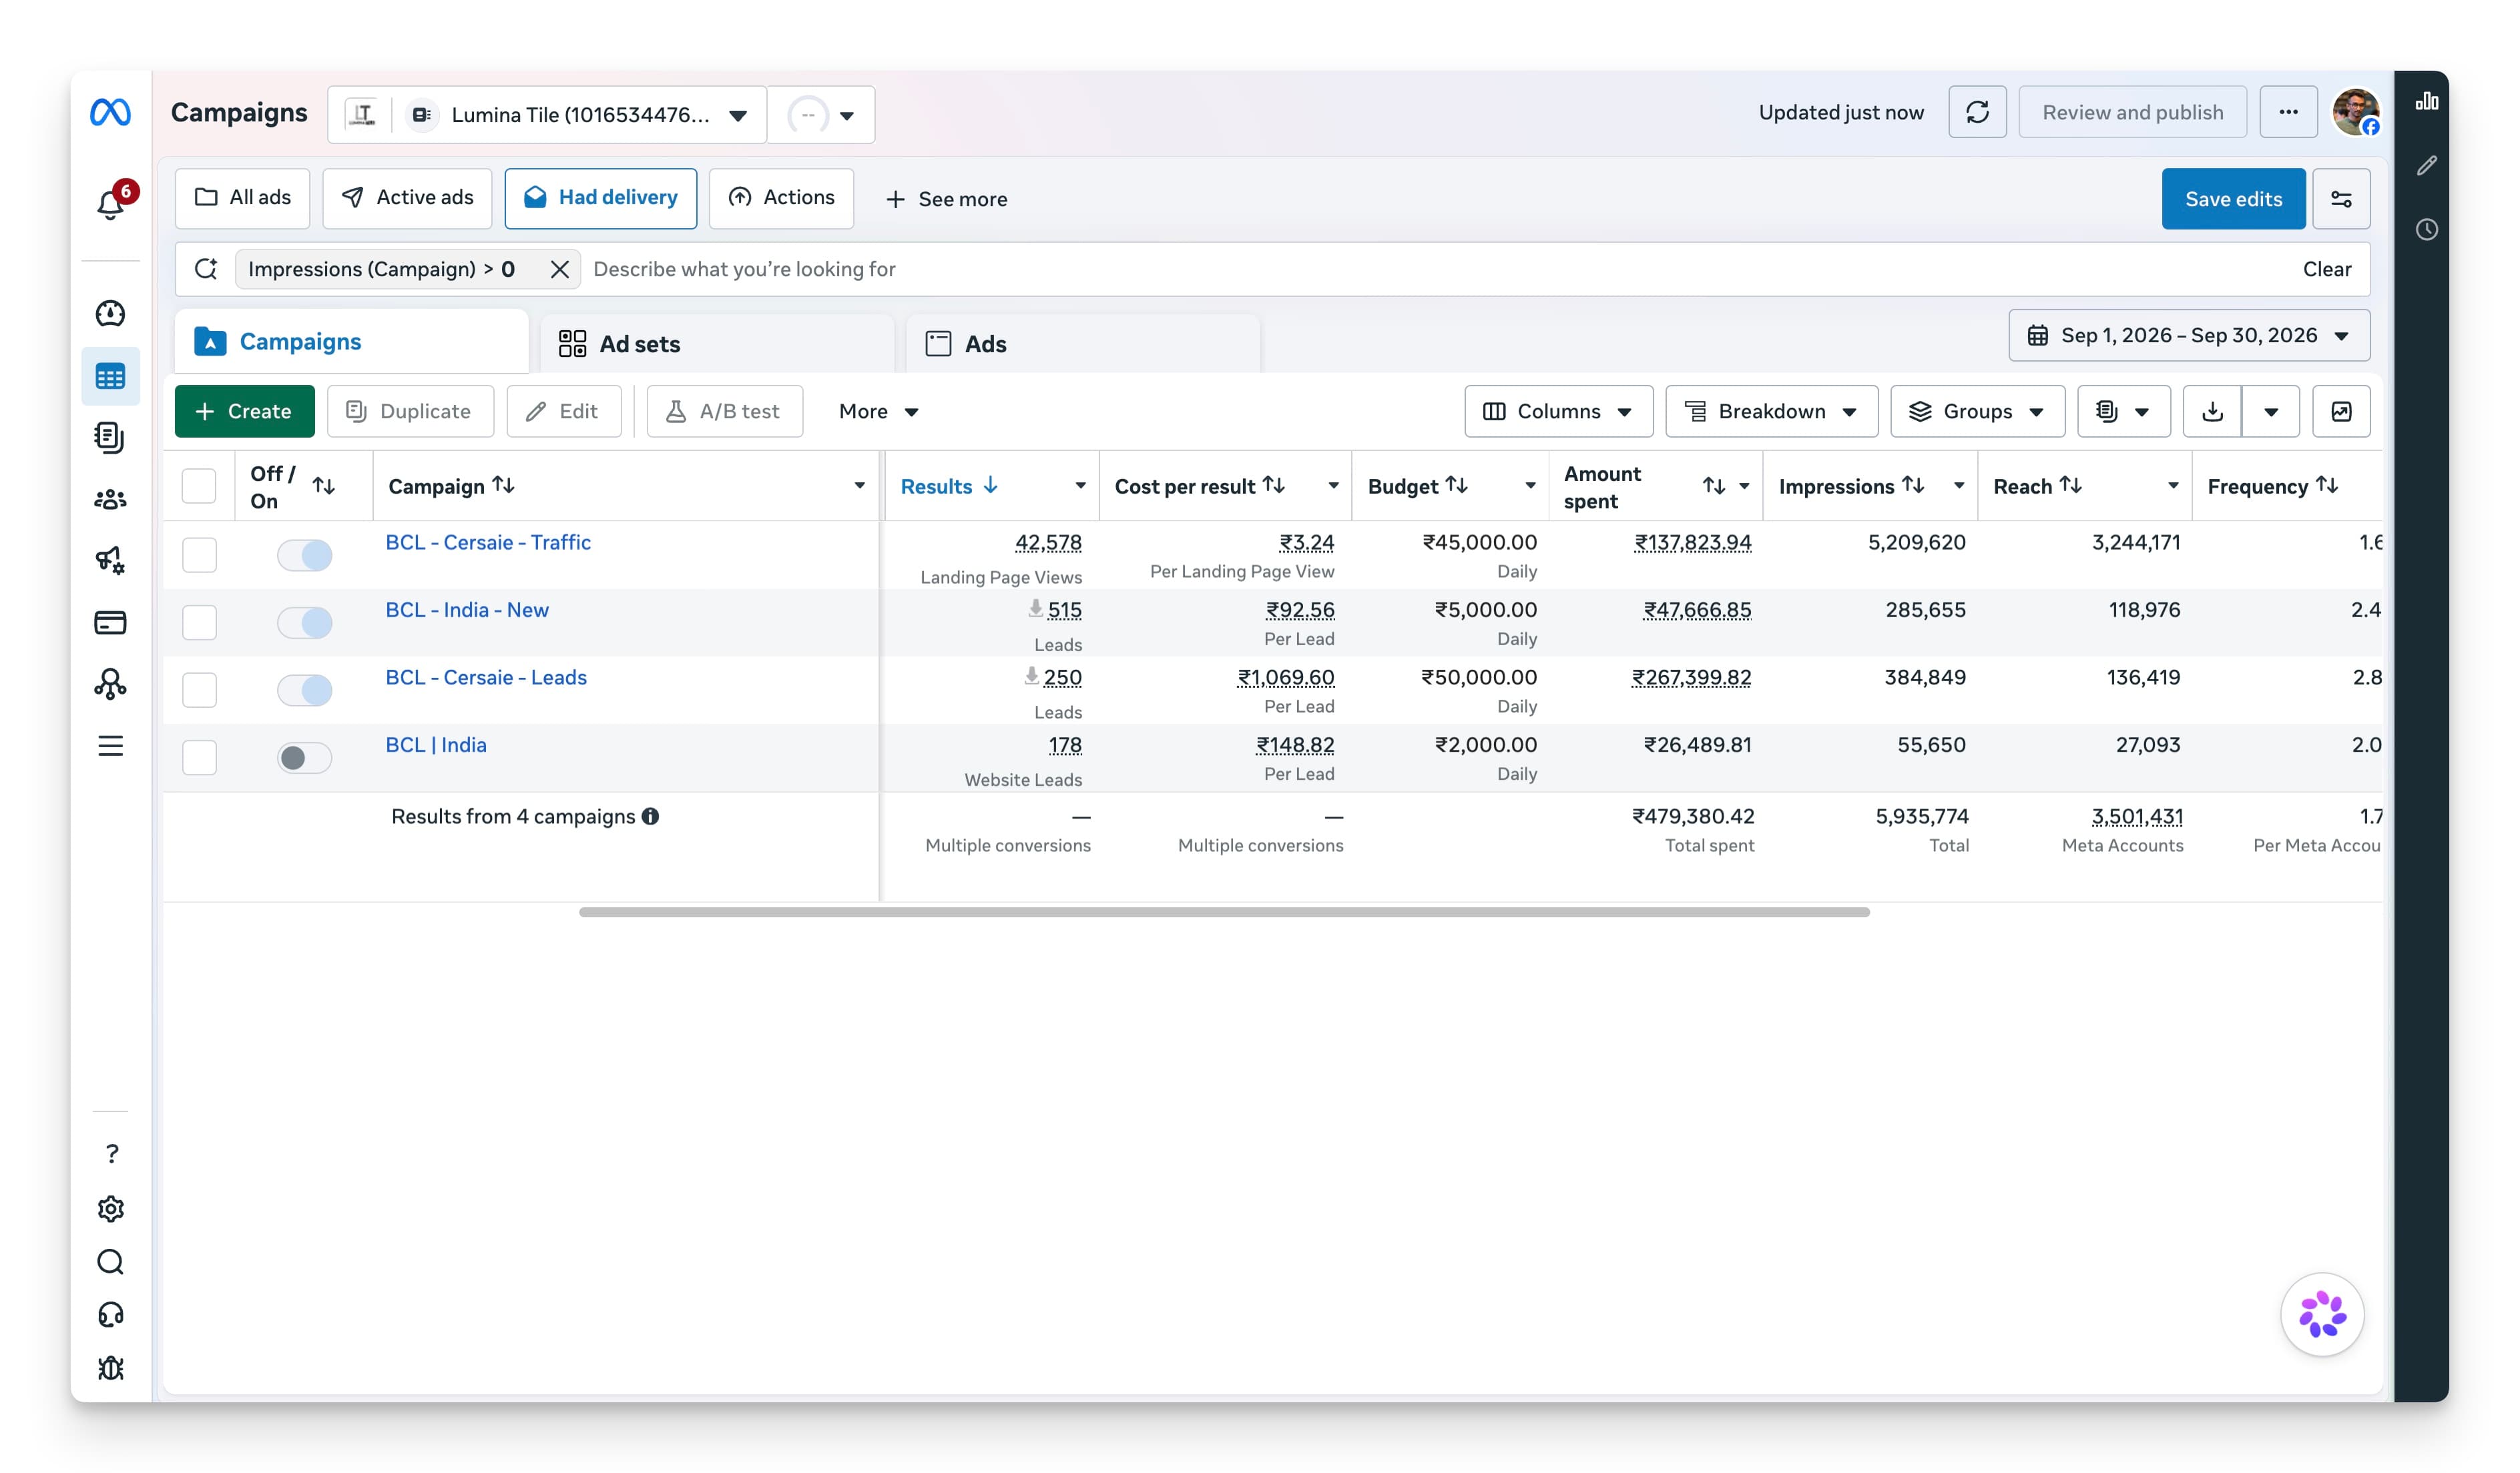This screenshot has height=1473, width=2520.
Task: Expand the More actions dropdown
Action: tap(878, 411)
